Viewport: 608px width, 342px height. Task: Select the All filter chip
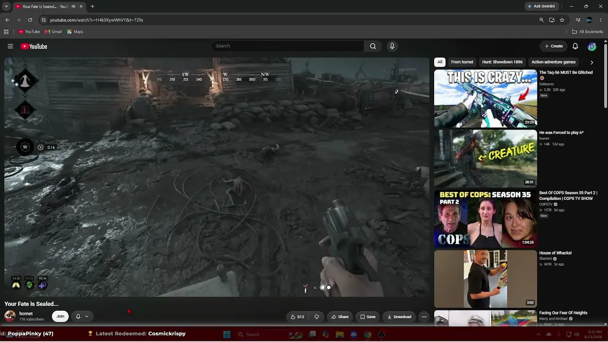440,62
